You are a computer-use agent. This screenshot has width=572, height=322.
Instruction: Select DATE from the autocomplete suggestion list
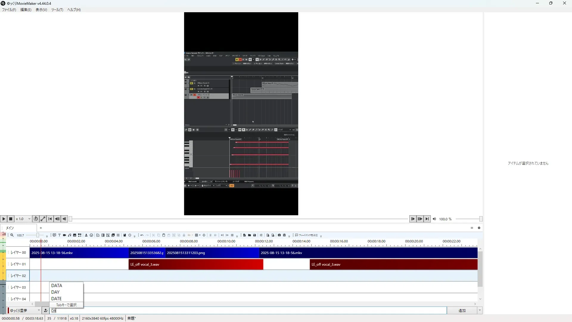tap(57, 298)
